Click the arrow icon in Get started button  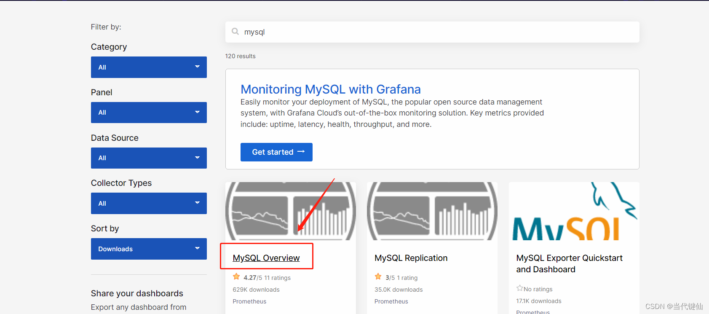pyautogui.click(x=301, y=152)
